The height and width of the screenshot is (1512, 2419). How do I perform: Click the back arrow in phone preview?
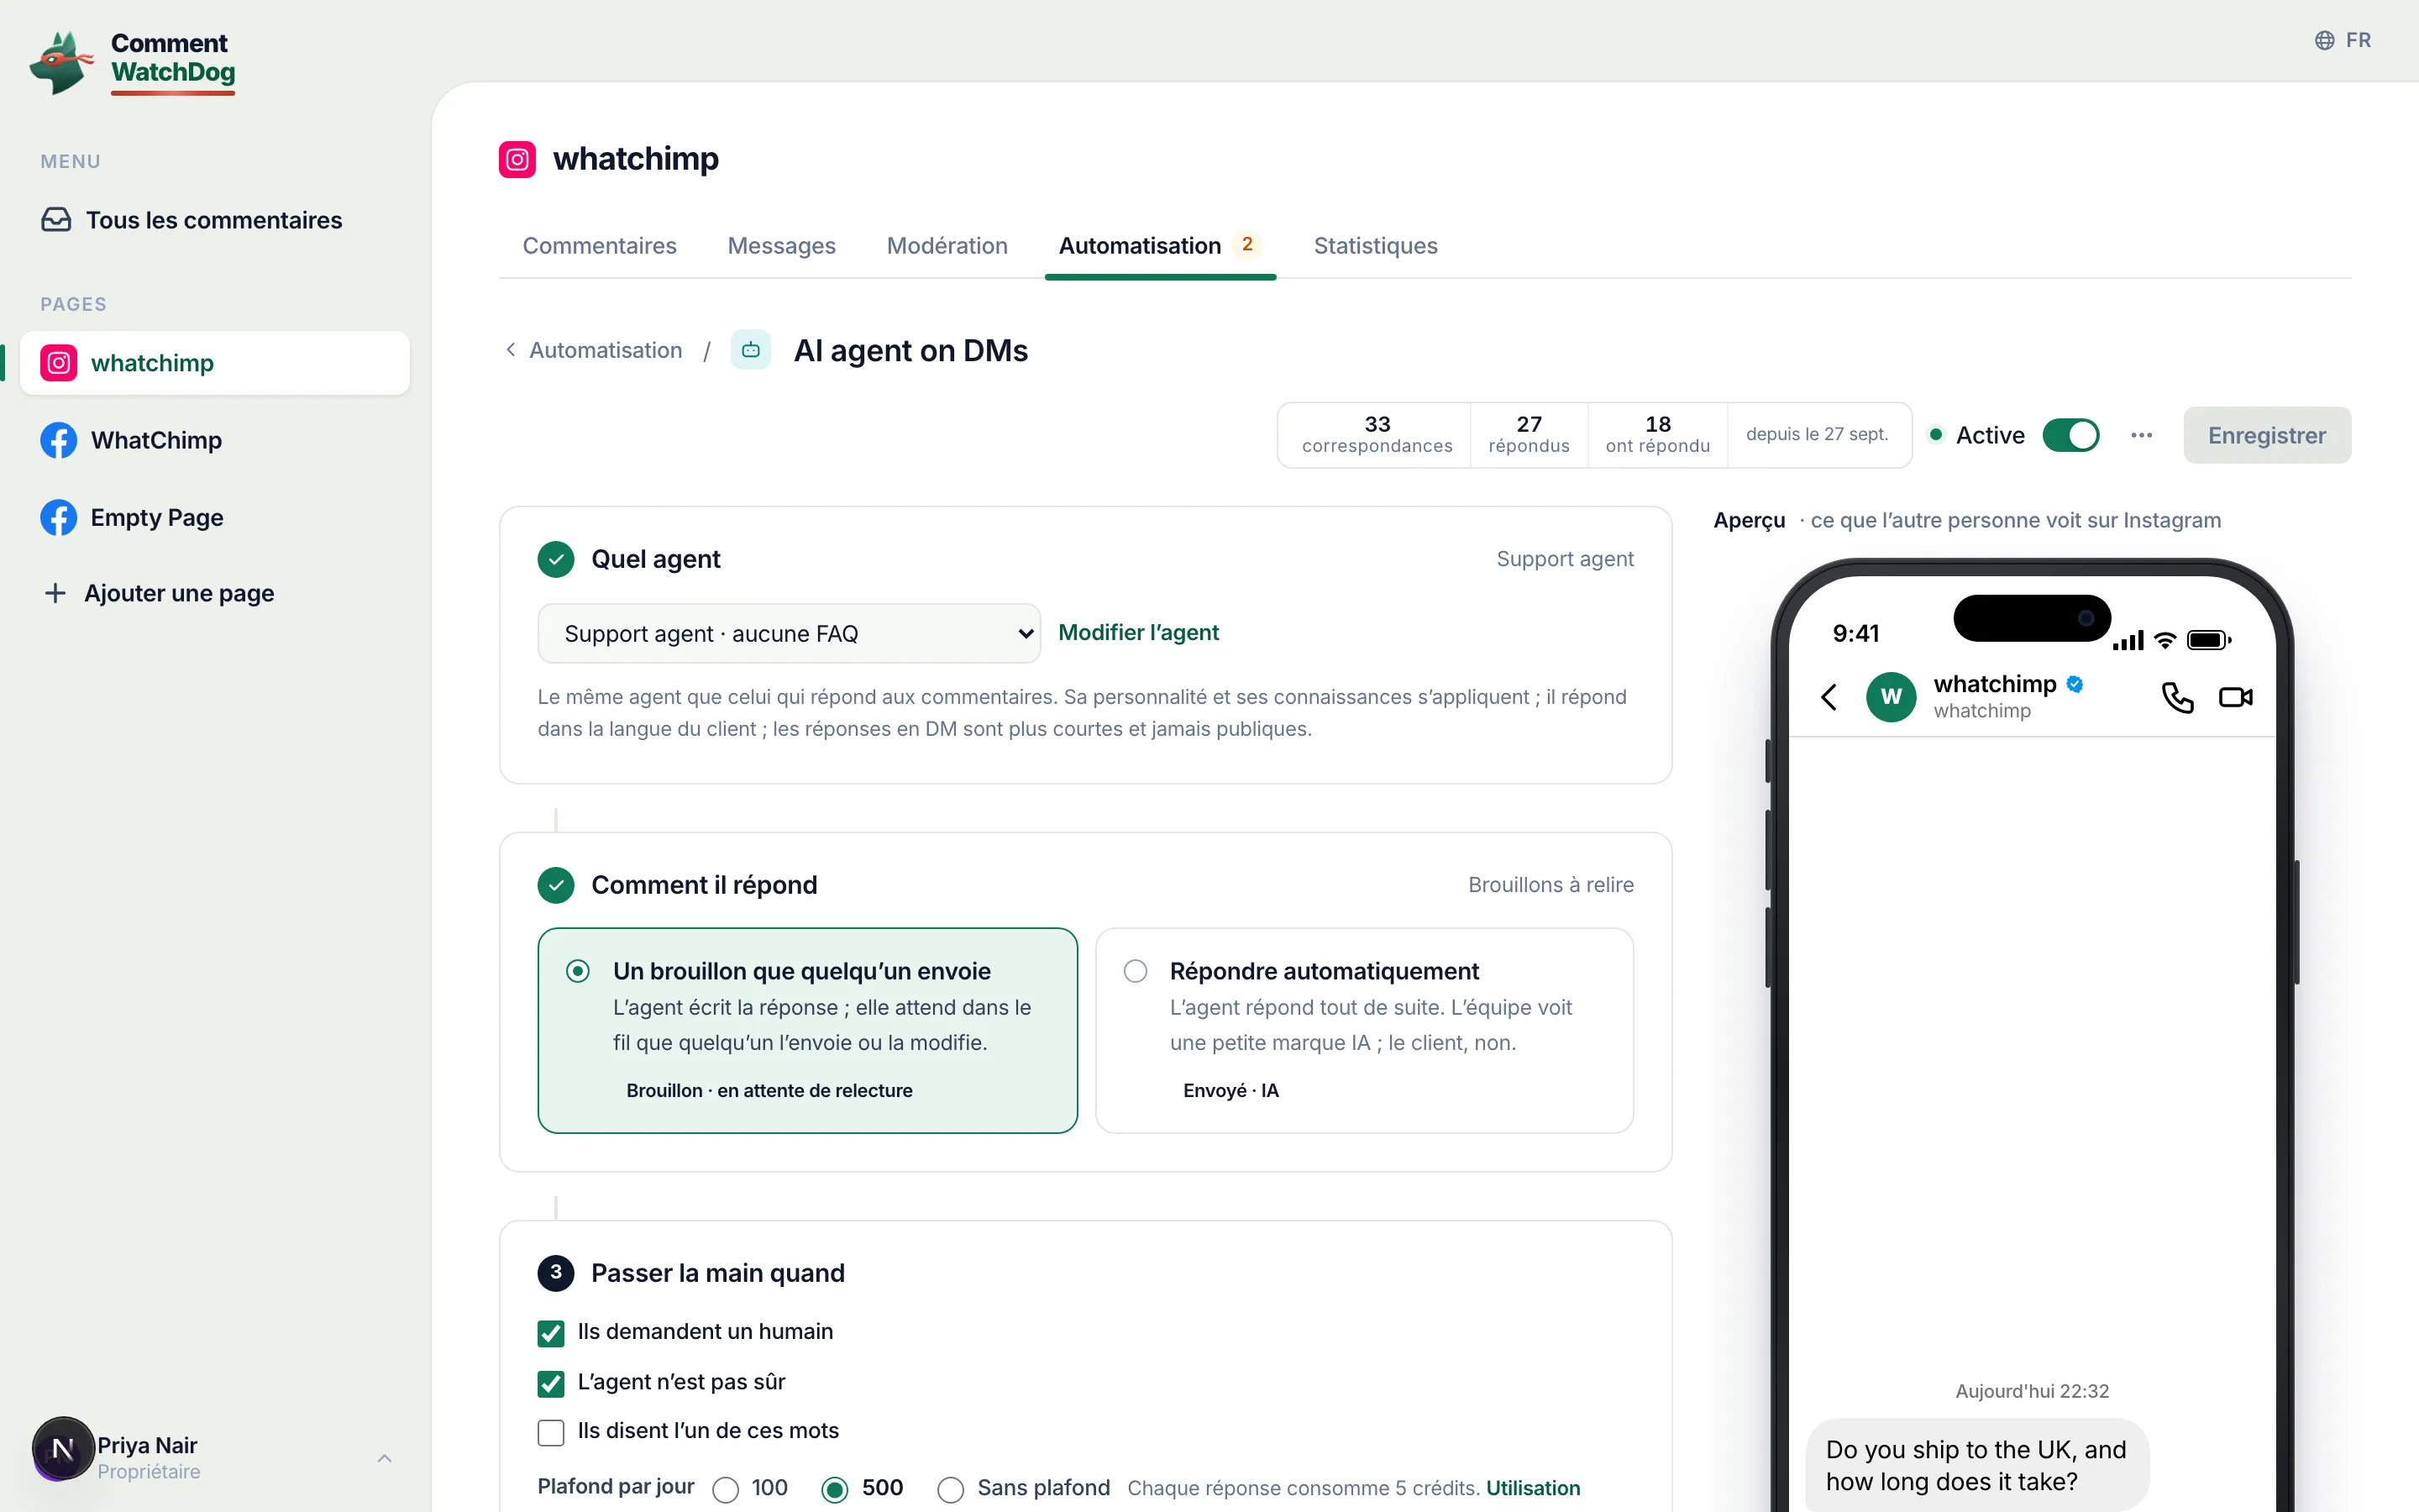(1829, 697)
